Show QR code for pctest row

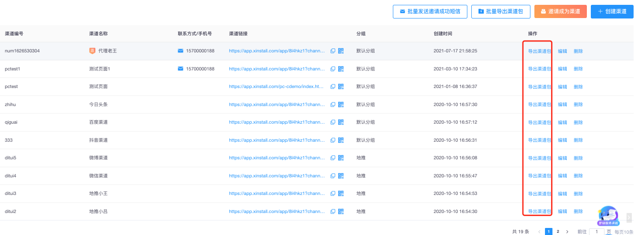(x=341, y=87)
